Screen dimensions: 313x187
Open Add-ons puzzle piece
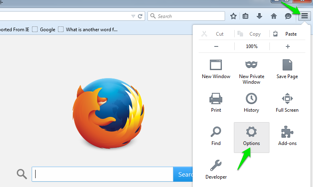tap(287, 136)
